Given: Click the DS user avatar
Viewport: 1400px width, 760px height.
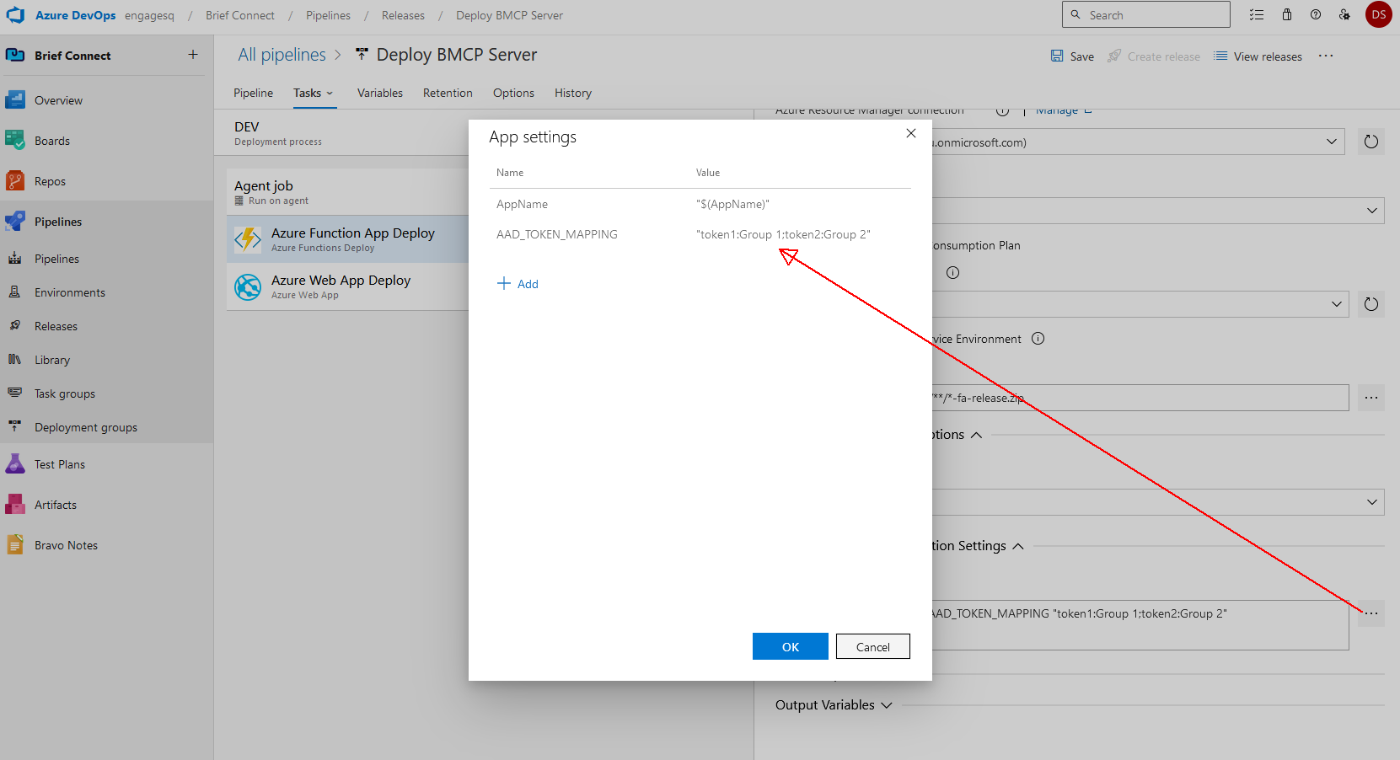Looking at the screenshot, I should pyautogui.click(x=1379, y=15).
